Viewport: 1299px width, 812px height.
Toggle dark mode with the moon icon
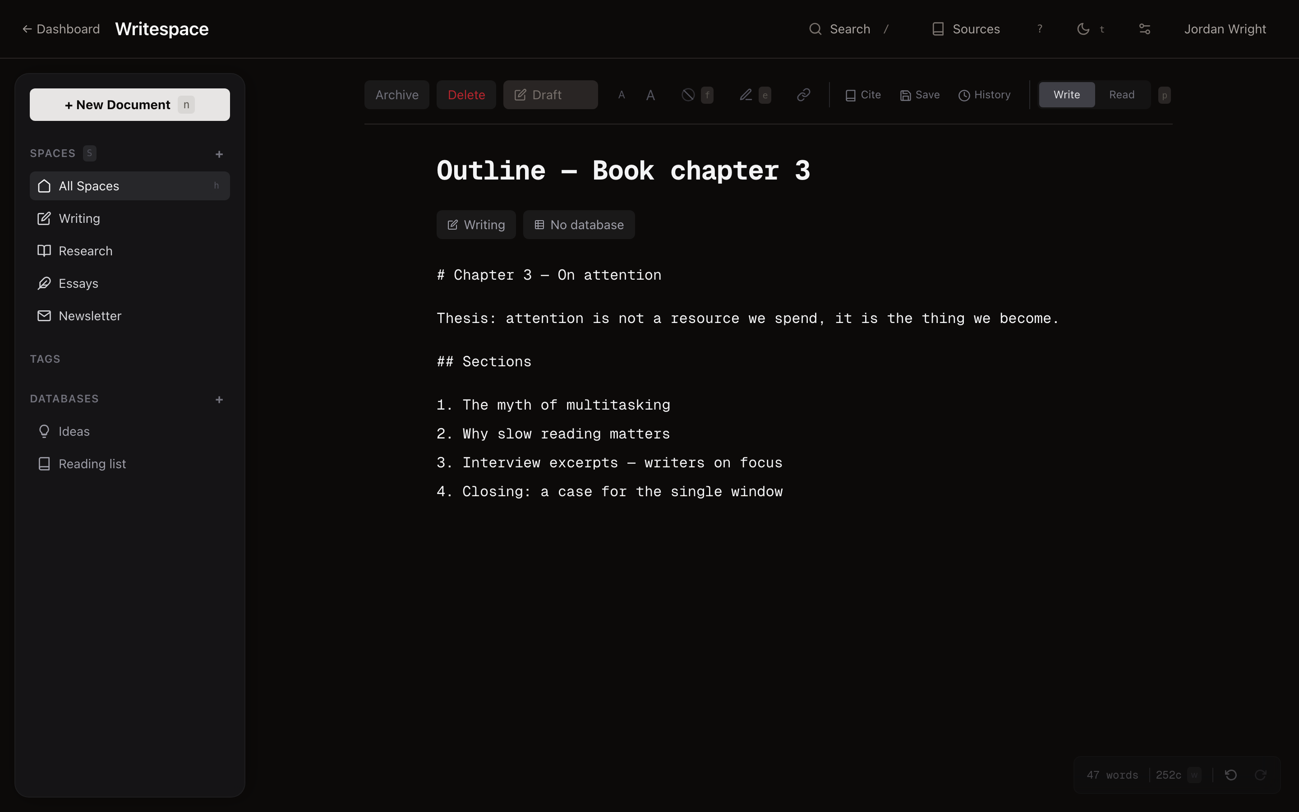pyautogui.click(x=1082, y=29)
